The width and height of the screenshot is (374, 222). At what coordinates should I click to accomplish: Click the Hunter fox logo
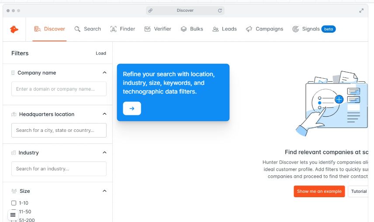tap(14, 29)
